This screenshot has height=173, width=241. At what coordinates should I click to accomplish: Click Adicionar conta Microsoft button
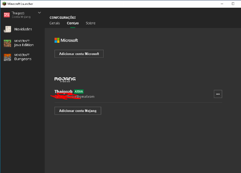coord(79,54)
